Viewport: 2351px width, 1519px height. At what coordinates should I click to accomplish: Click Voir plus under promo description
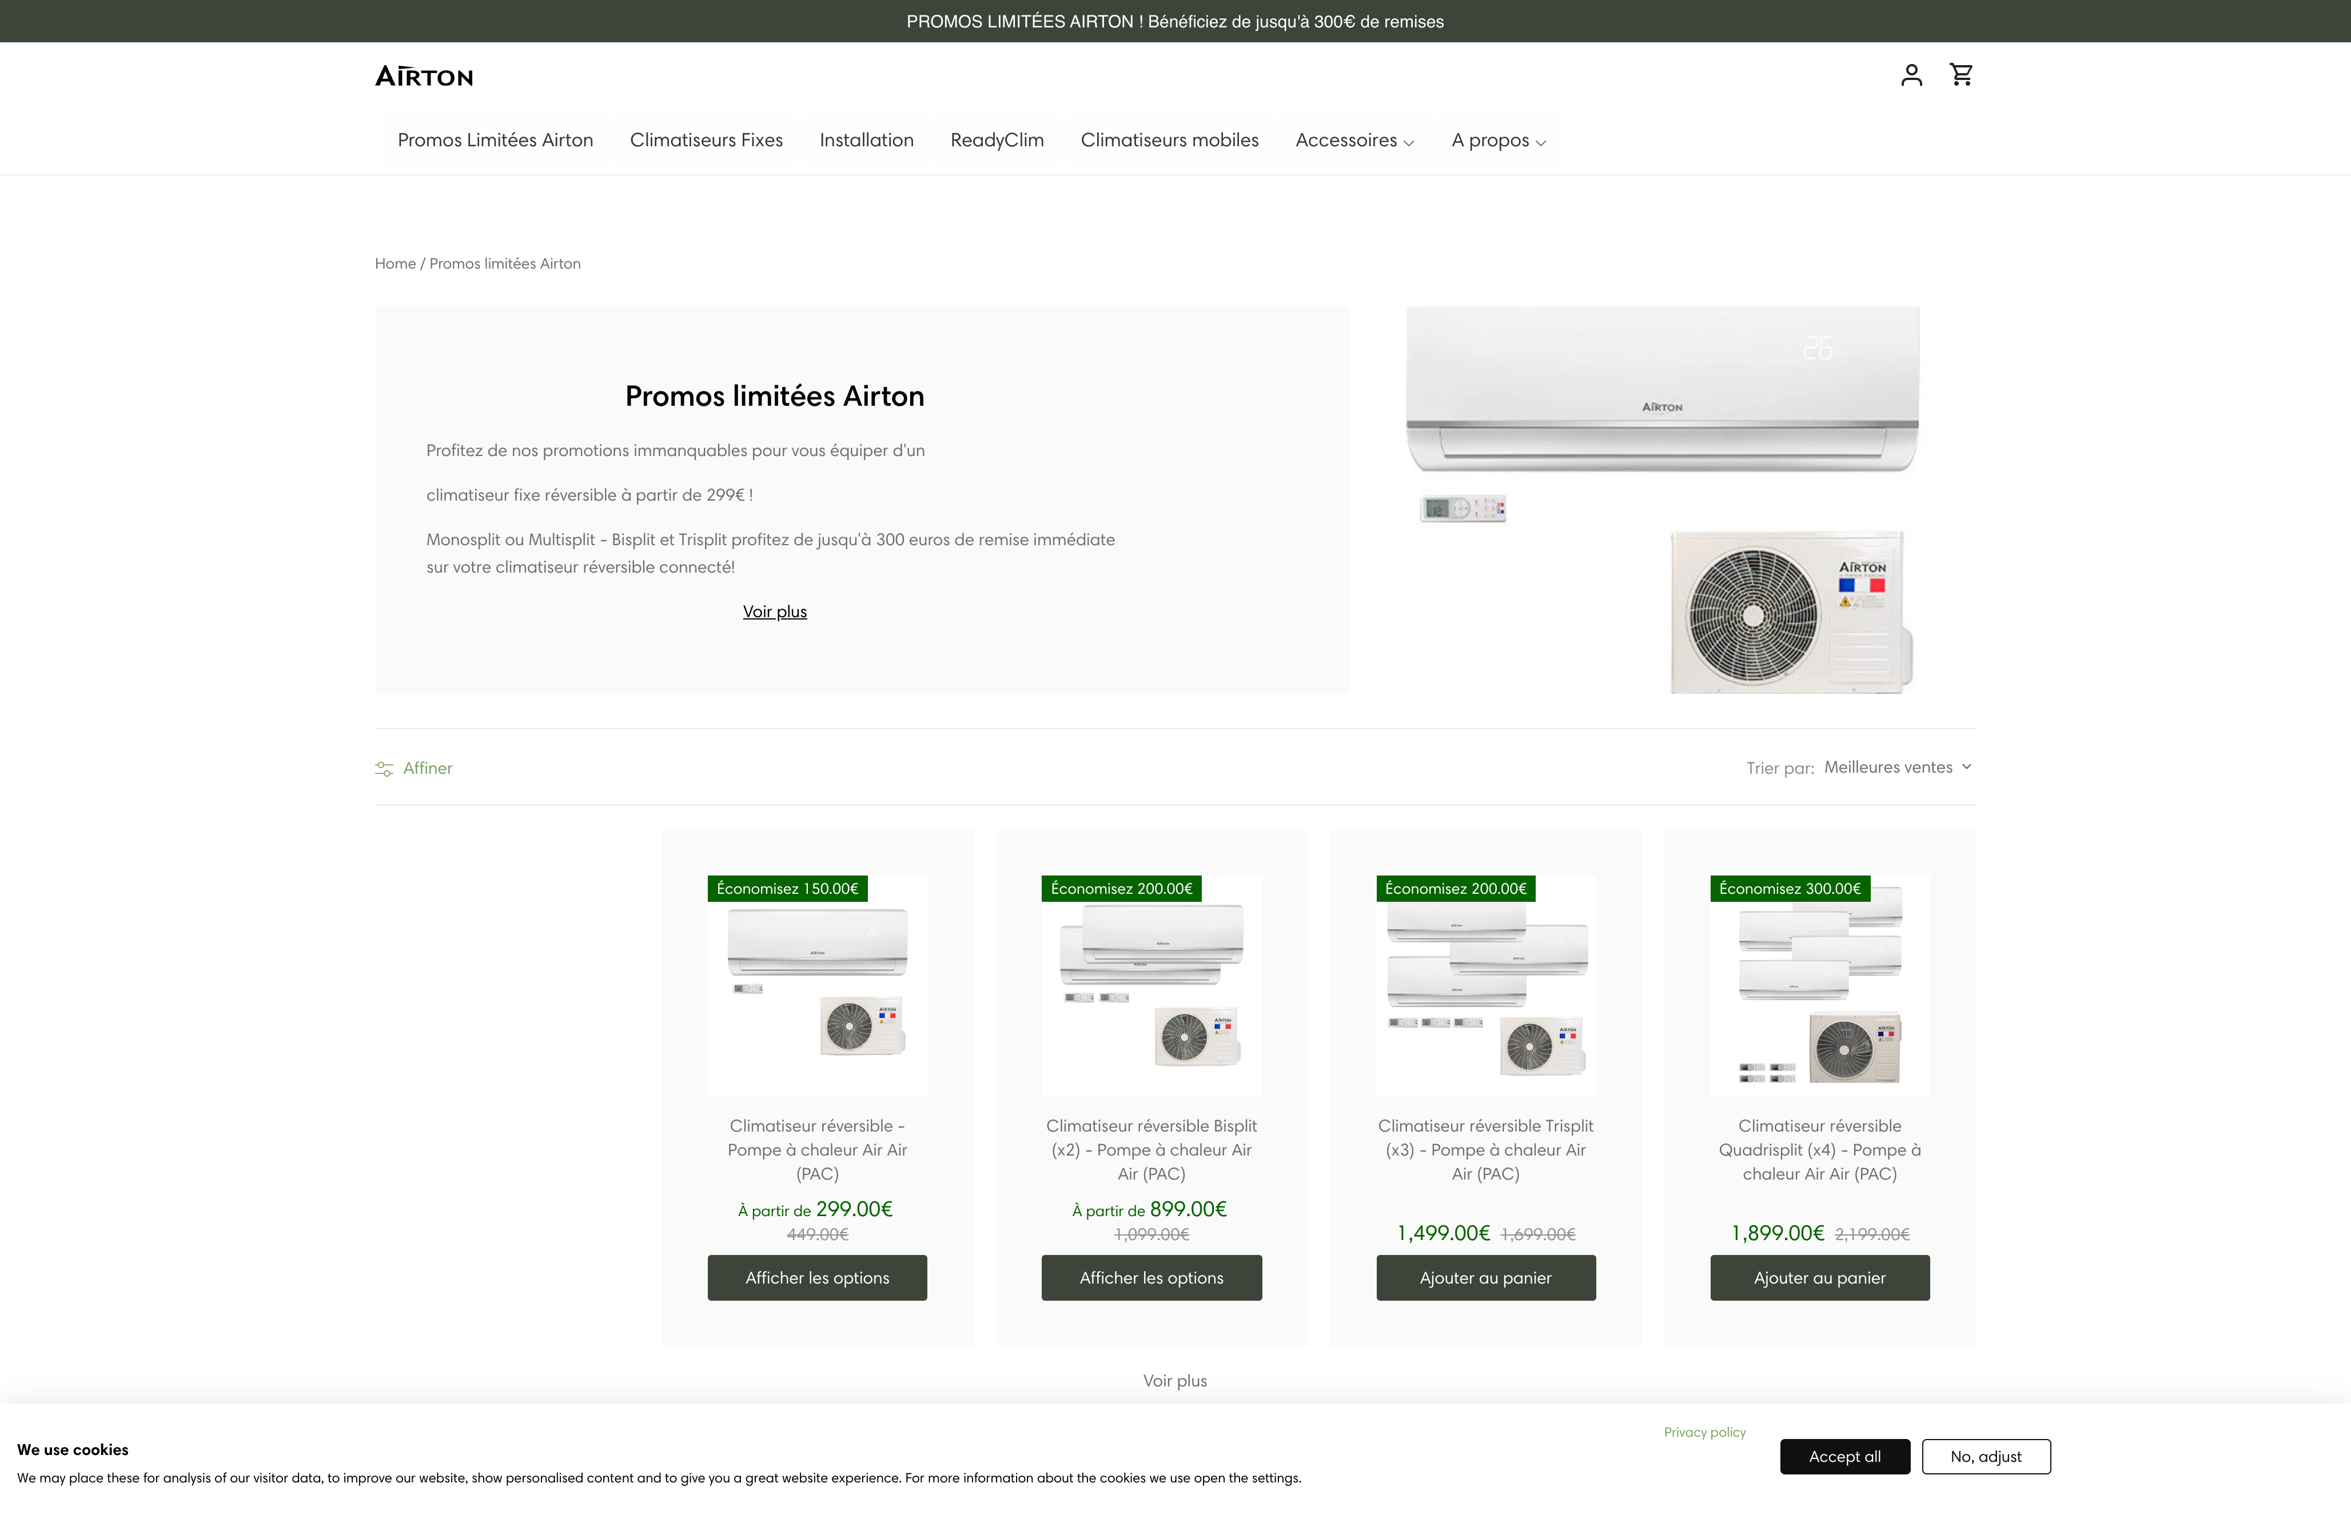click(775, 611)
